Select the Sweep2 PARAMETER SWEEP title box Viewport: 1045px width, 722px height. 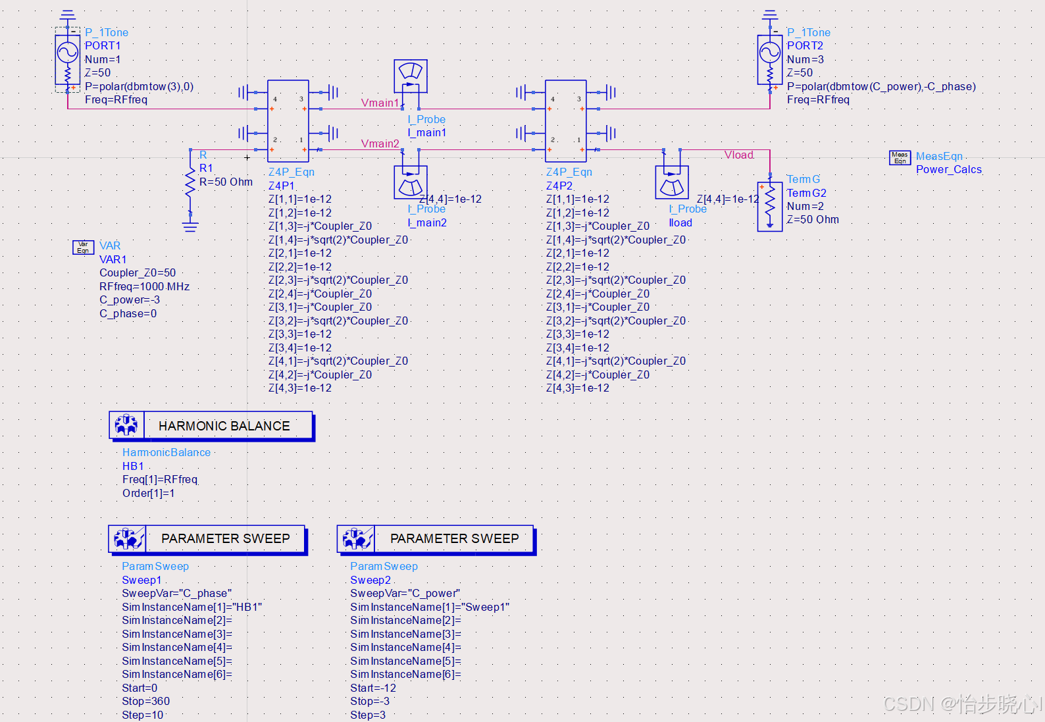(436, 539)
